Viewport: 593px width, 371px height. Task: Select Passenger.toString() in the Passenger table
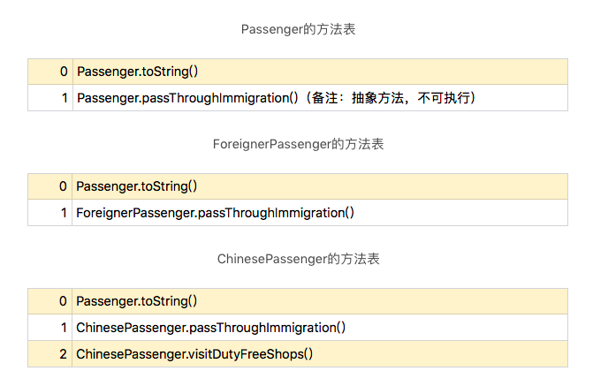[138, 71]
